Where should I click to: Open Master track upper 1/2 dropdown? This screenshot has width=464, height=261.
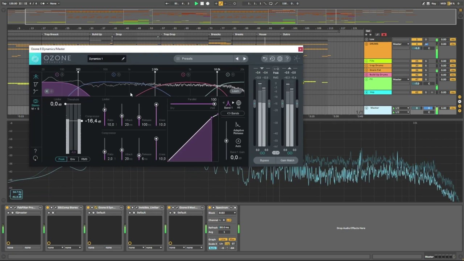click(401, 108)
